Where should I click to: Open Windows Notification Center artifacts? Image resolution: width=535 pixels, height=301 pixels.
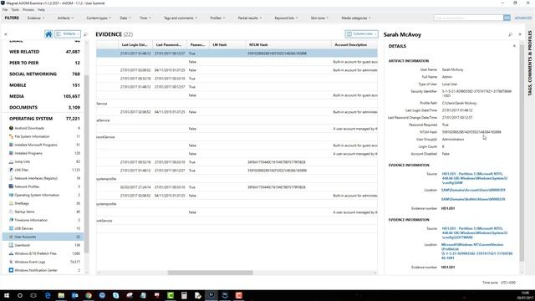coord(44,270)
